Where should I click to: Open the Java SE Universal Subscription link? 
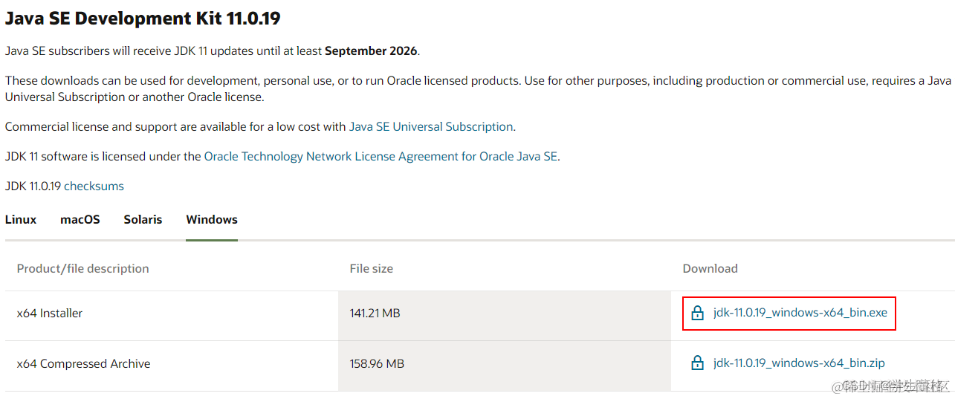[x=431, y=126]
